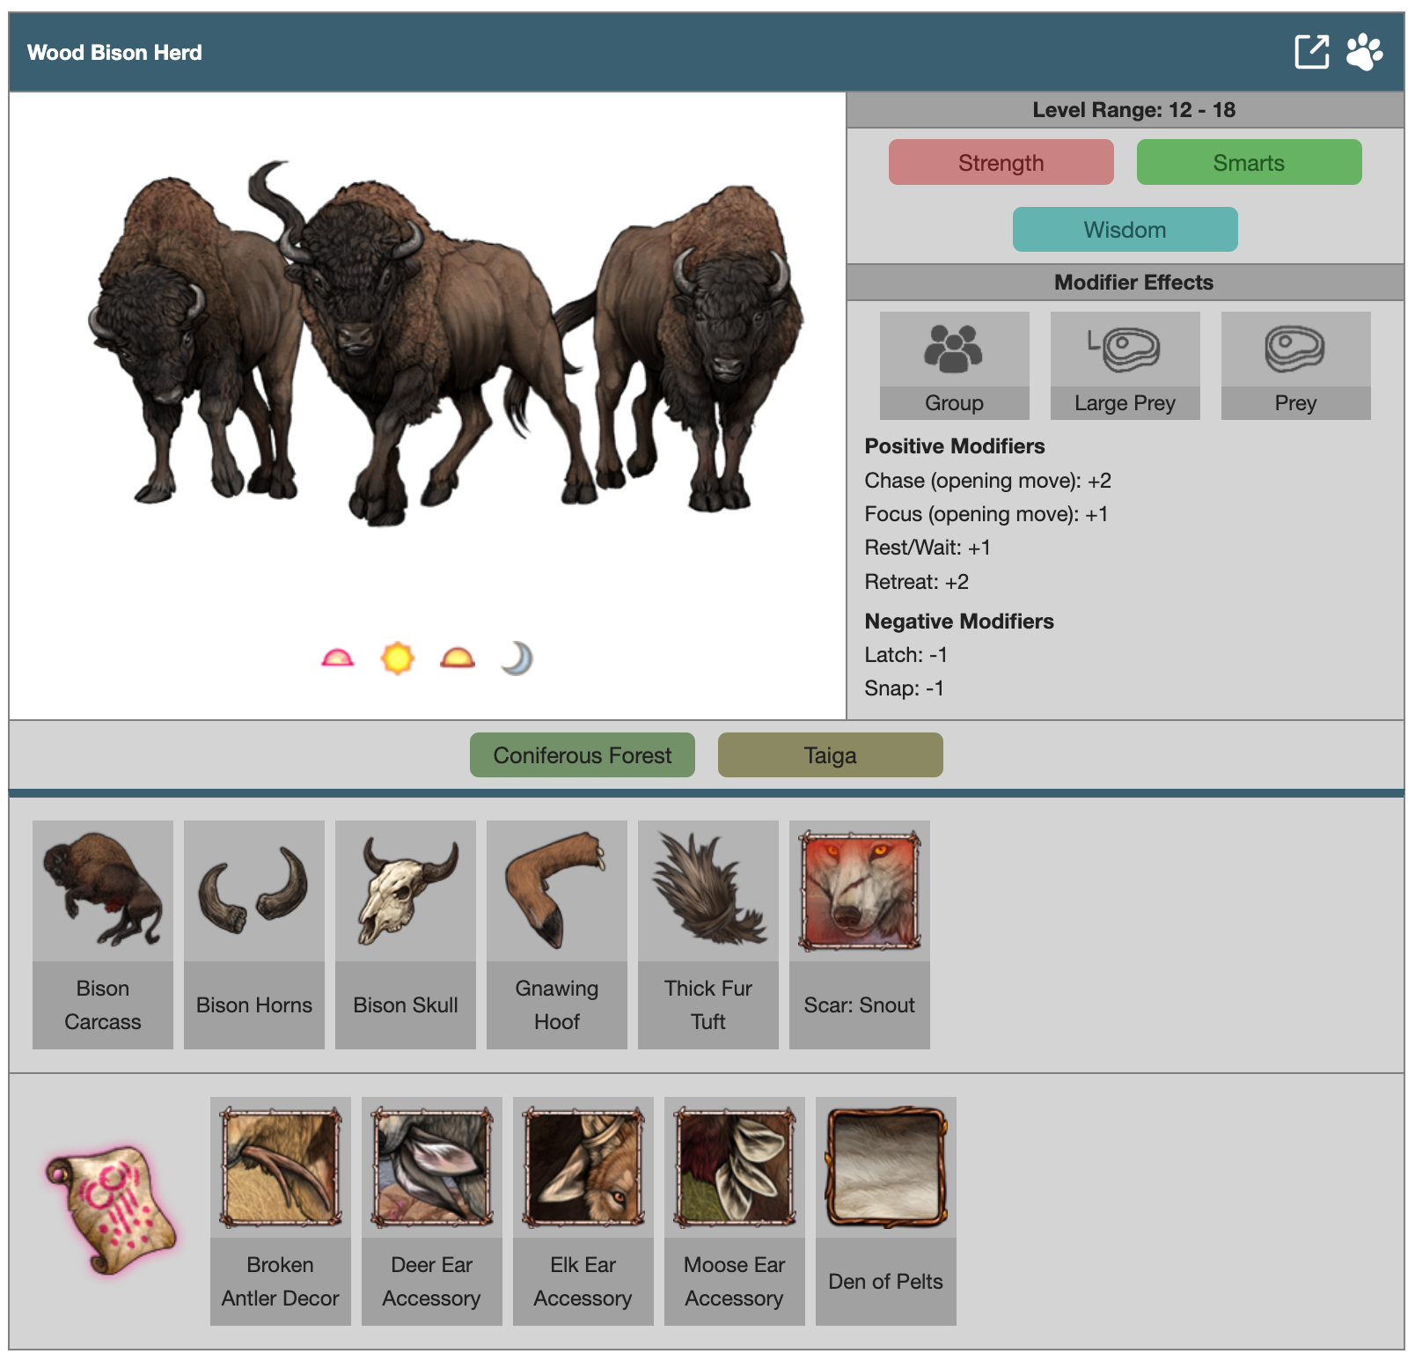1415x1361 pixels.
Task: Click the open-in-new-window icon in header
Action: pyautogui.click(x=1311, y=52)
